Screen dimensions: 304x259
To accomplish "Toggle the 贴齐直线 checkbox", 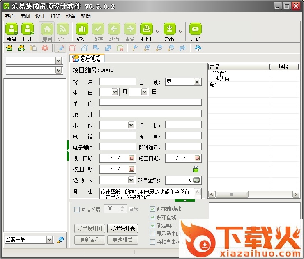I will (153, 218).
